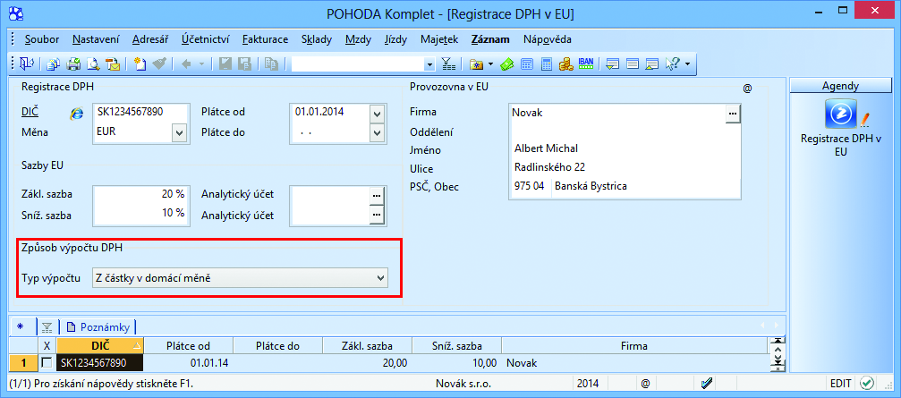
Task: Create a new record with the page icon
Action: 140,64
